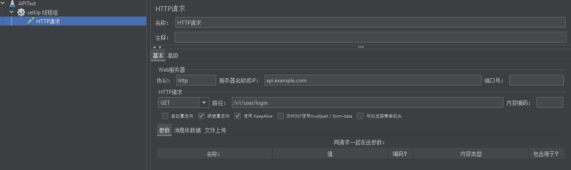Screen dimensions: 571x170
Task: Enable 与浏览器兼容的头 checkbox
Action: pyautogui.click(x=360, y=116)
